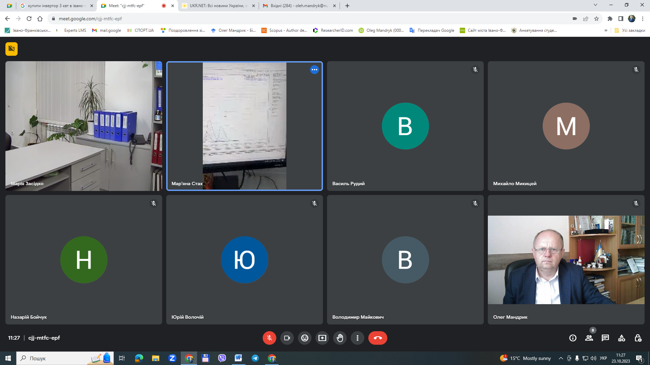Open chat with everyone icon

pos(605,338)
